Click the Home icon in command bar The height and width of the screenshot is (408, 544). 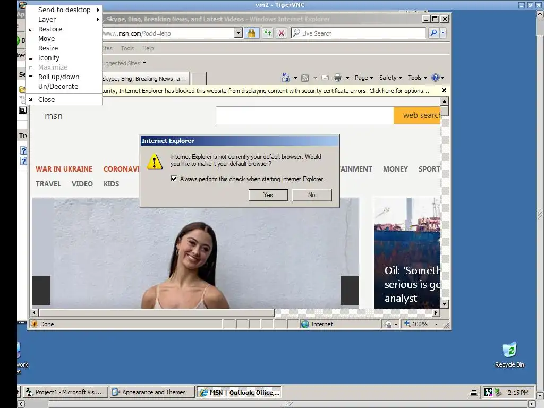(x=285, y=78)
